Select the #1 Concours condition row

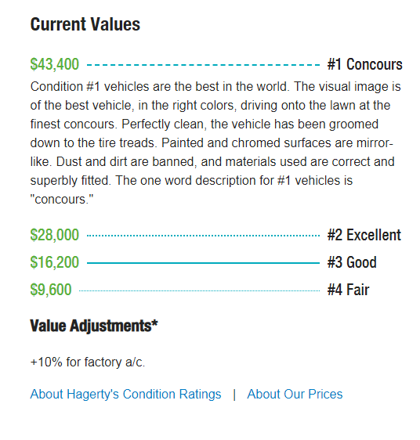pyautogui.click(x=216, y=64)
